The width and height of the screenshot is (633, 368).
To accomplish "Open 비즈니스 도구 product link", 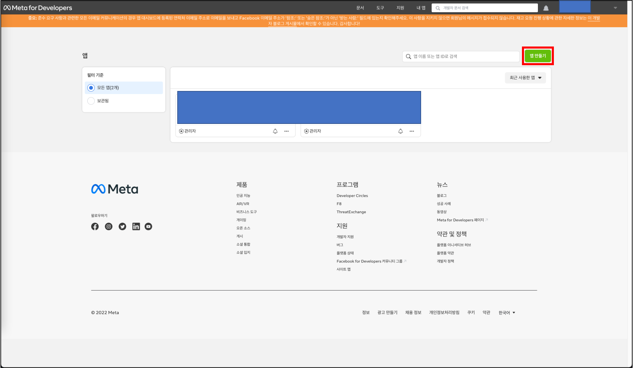I will coord(247,212).
